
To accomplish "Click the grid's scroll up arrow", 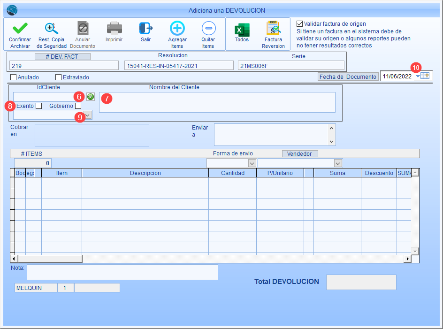I will coord(415,172).
